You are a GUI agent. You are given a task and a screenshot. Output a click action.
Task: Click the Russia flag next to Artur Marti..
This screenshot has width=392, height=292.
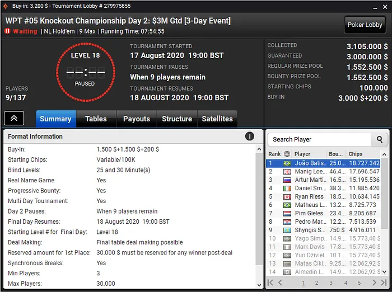click(x=287, y=180)
